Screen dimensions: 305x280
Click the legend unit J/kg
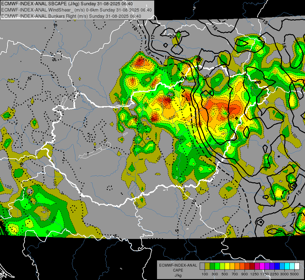(x=178, y=275)
